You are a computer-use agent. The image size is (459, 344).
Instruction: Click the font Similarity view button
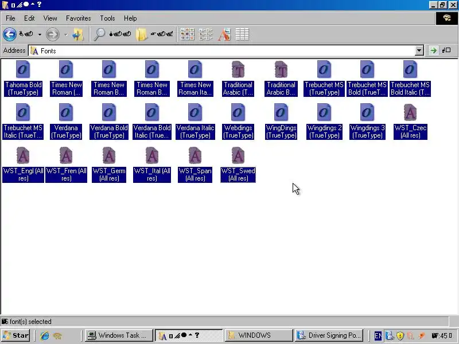[x=224, y=34]
